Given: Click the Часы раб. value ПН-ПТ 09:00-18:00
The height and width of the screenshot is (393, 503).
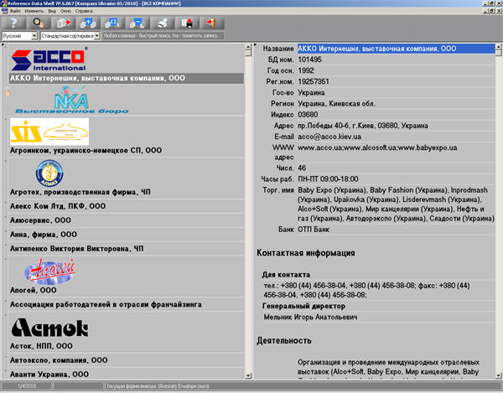Looking at the screenshot, I should pos(328,178).
